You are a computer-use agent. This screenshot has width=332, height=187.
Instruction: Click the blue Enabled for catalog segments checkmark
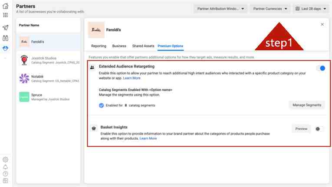click(102, 105)
